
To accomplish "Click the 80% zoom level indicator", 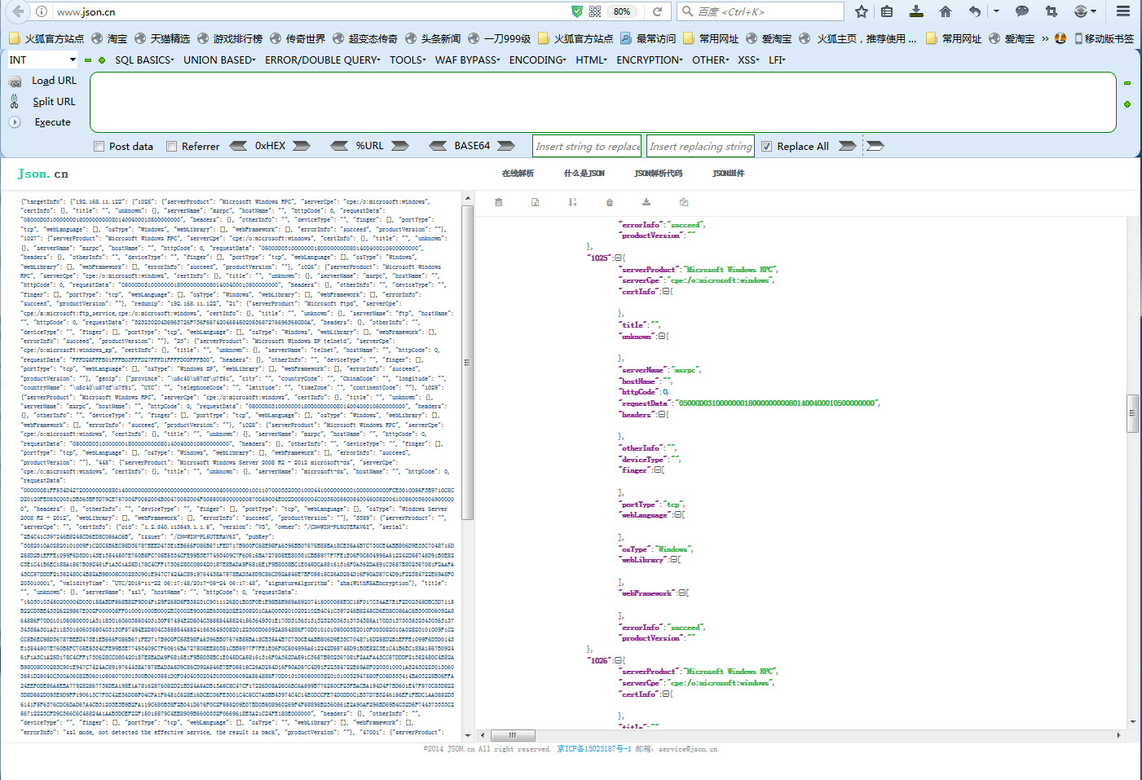I will pos(622,11).
